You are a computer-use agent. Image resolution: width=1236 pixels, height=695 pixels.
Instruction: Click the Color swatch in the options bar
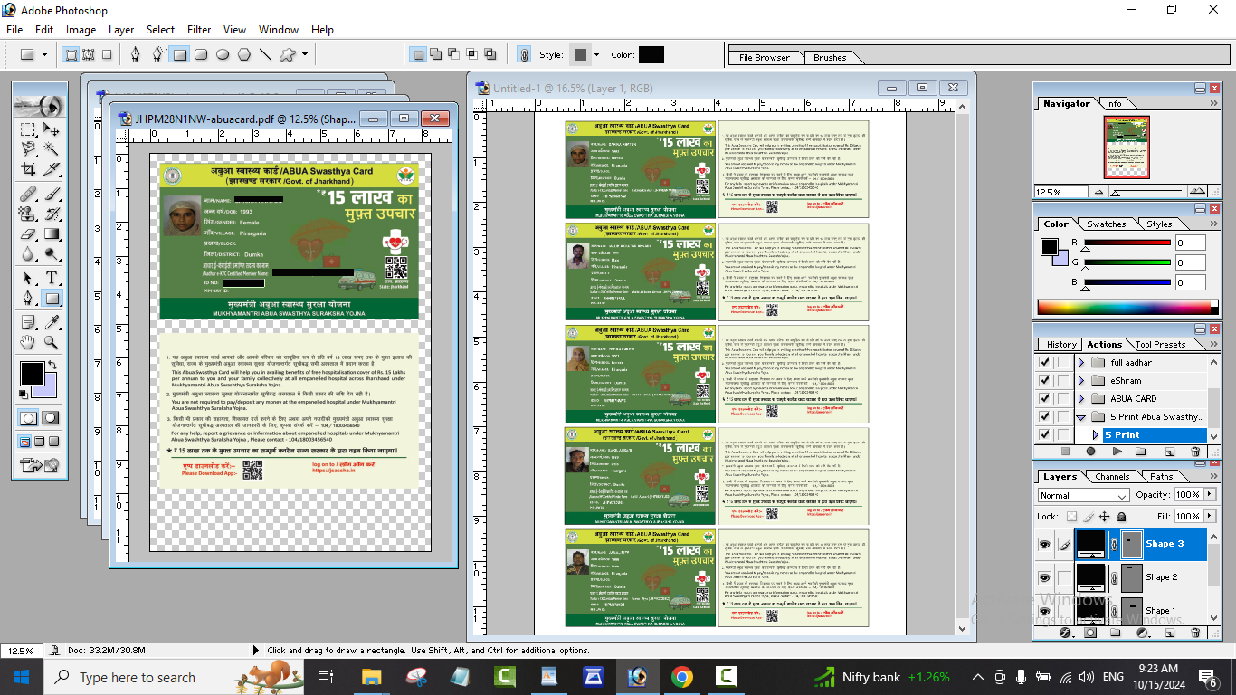651,55
